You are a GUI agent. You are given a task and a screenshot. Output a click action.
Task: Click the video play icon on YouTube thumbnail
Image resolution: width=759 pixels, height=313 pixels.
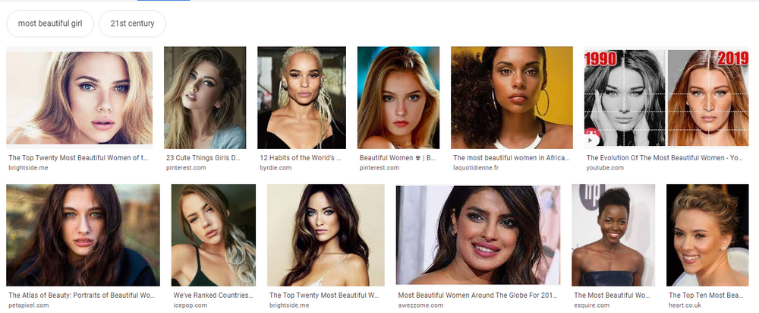pos(591,139)
